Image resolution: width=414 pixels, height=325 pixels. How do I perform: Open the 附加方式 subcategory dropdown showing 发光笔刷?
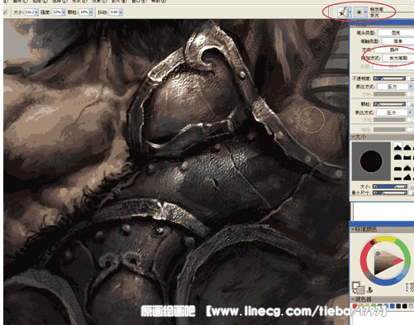tap(398, 58)
